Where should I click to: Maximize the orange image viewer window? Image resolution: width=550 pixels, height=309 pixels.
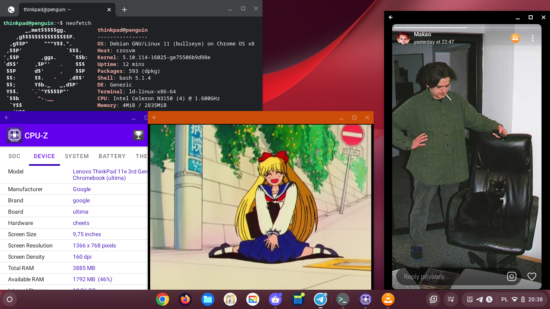point(354,117)
